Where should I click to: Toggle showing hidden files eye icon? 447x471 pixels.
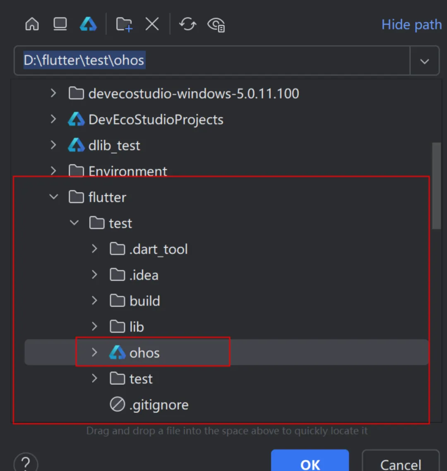(x=216, y=25)
